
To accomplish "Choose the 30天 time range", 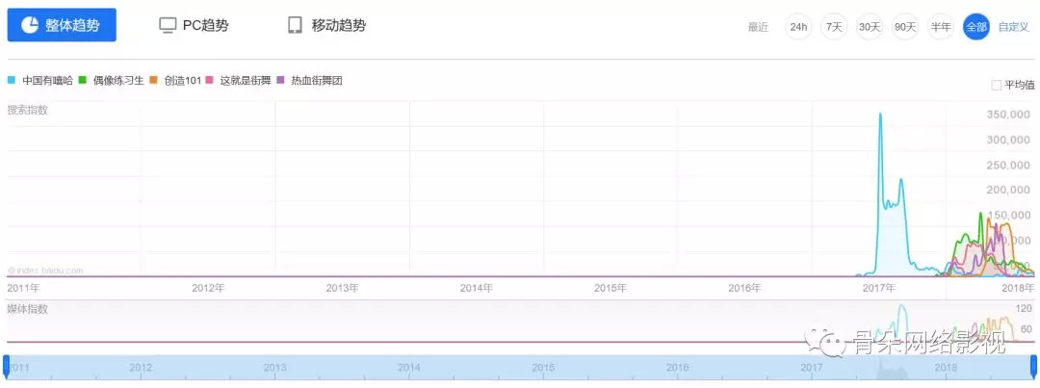I will click(x=870, y=27).
